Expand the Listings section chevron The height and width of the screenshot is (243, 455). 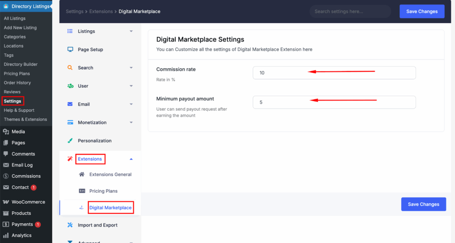(131, 31)
